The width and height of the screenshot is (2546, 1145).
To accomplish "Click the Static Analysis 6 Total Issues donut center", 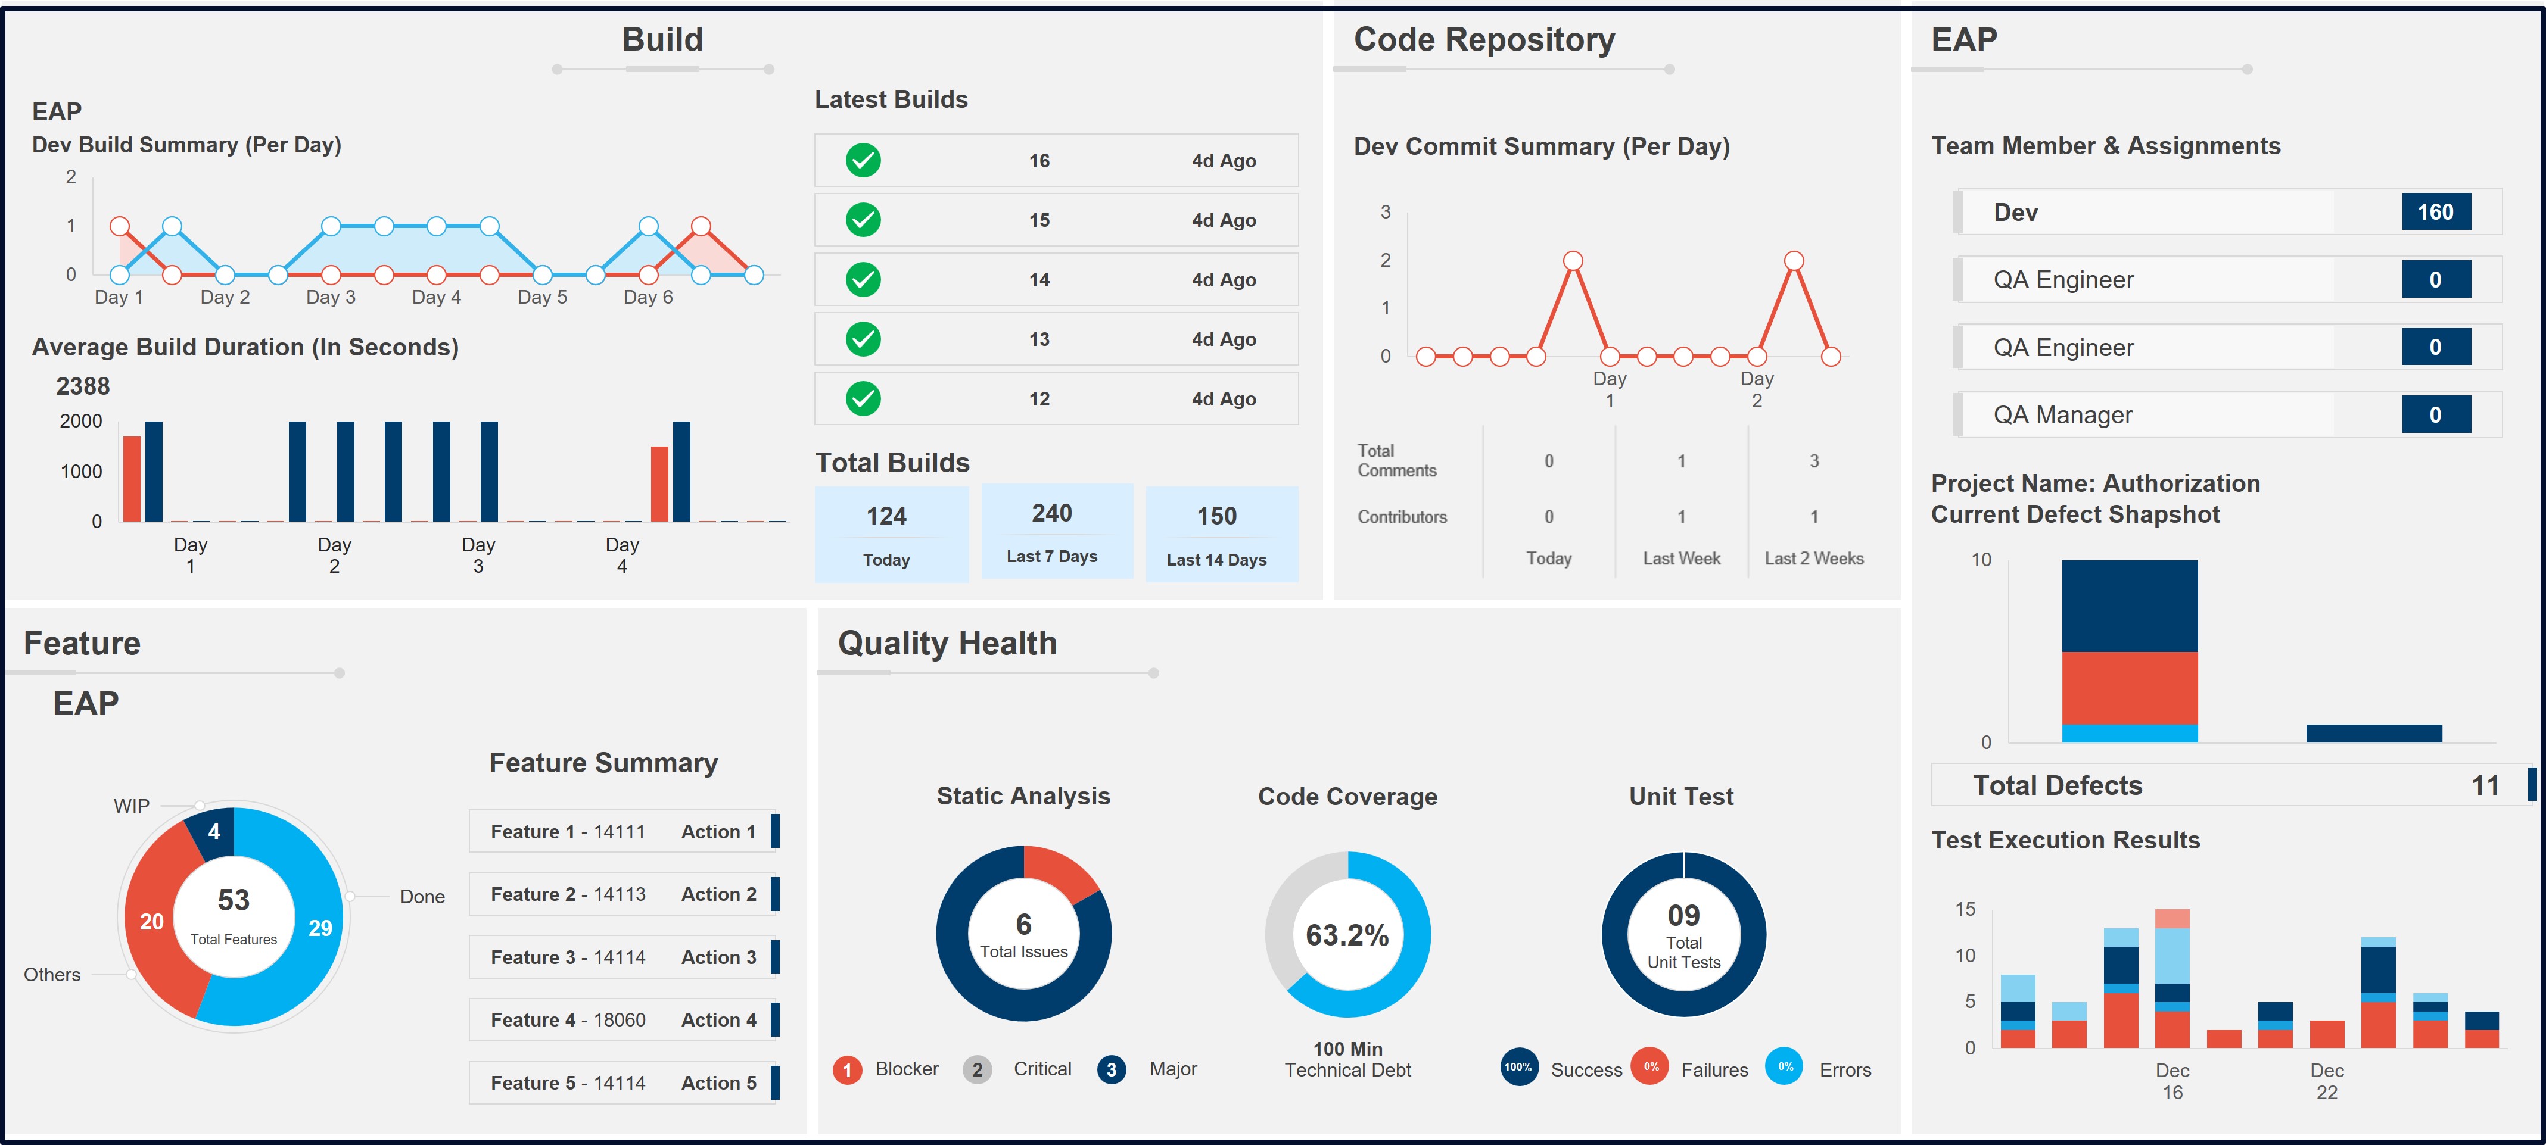I will [1024, 934].
